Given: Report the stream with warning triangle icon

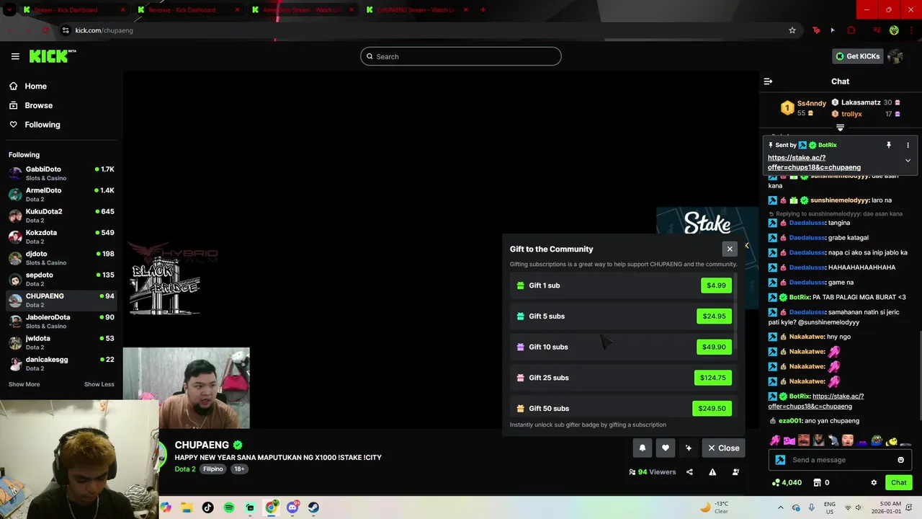Looking at the screenshot, I should 712,472.
